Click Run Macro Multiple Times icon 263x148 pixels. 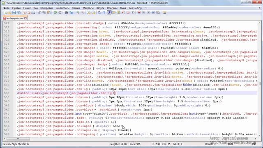click(x=153, y=13)
